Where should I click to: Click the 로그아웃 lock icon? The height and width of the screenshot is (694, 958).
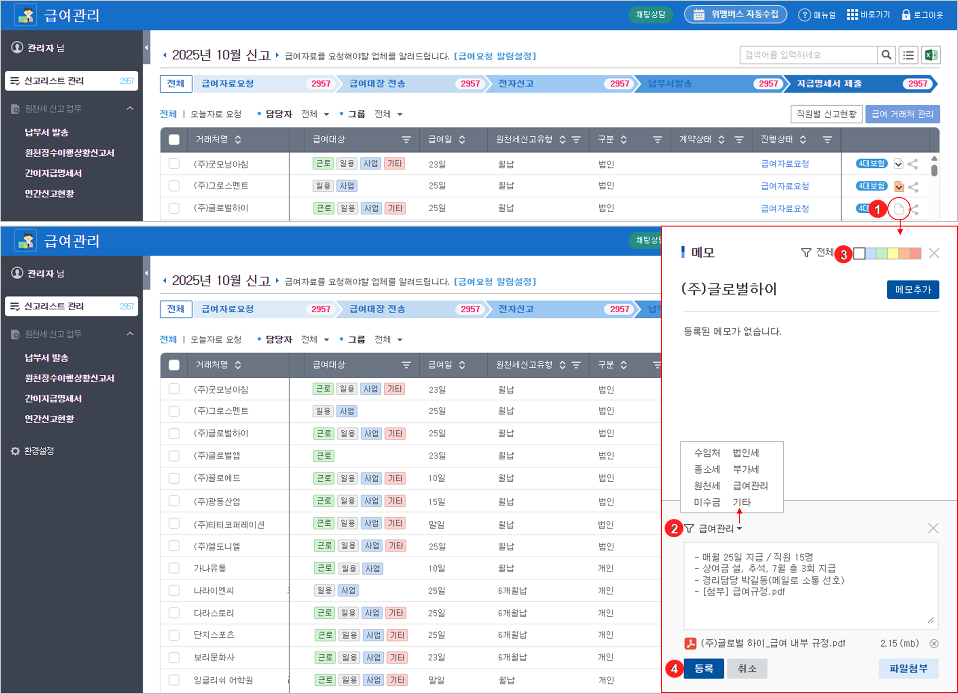[x=905, y=15]
